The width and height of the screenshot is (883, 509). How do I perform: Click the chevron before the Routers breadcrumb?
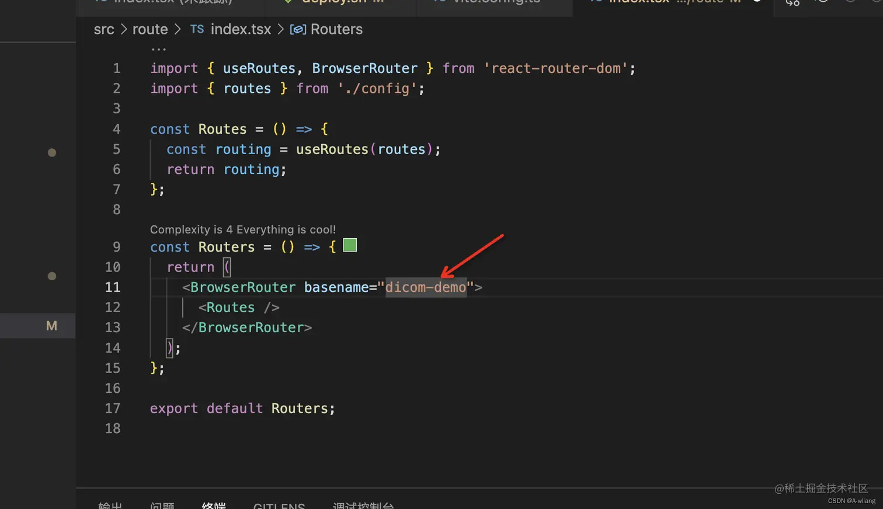click(280, 29)
